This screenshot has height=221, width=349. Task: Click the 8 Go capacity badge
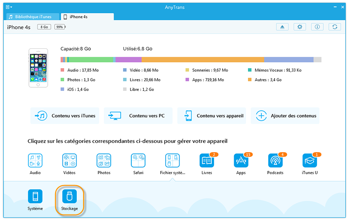pos(44,27)
